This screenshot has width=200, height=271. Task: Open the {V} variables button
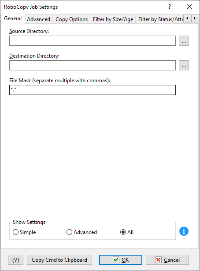coord(15,260)
